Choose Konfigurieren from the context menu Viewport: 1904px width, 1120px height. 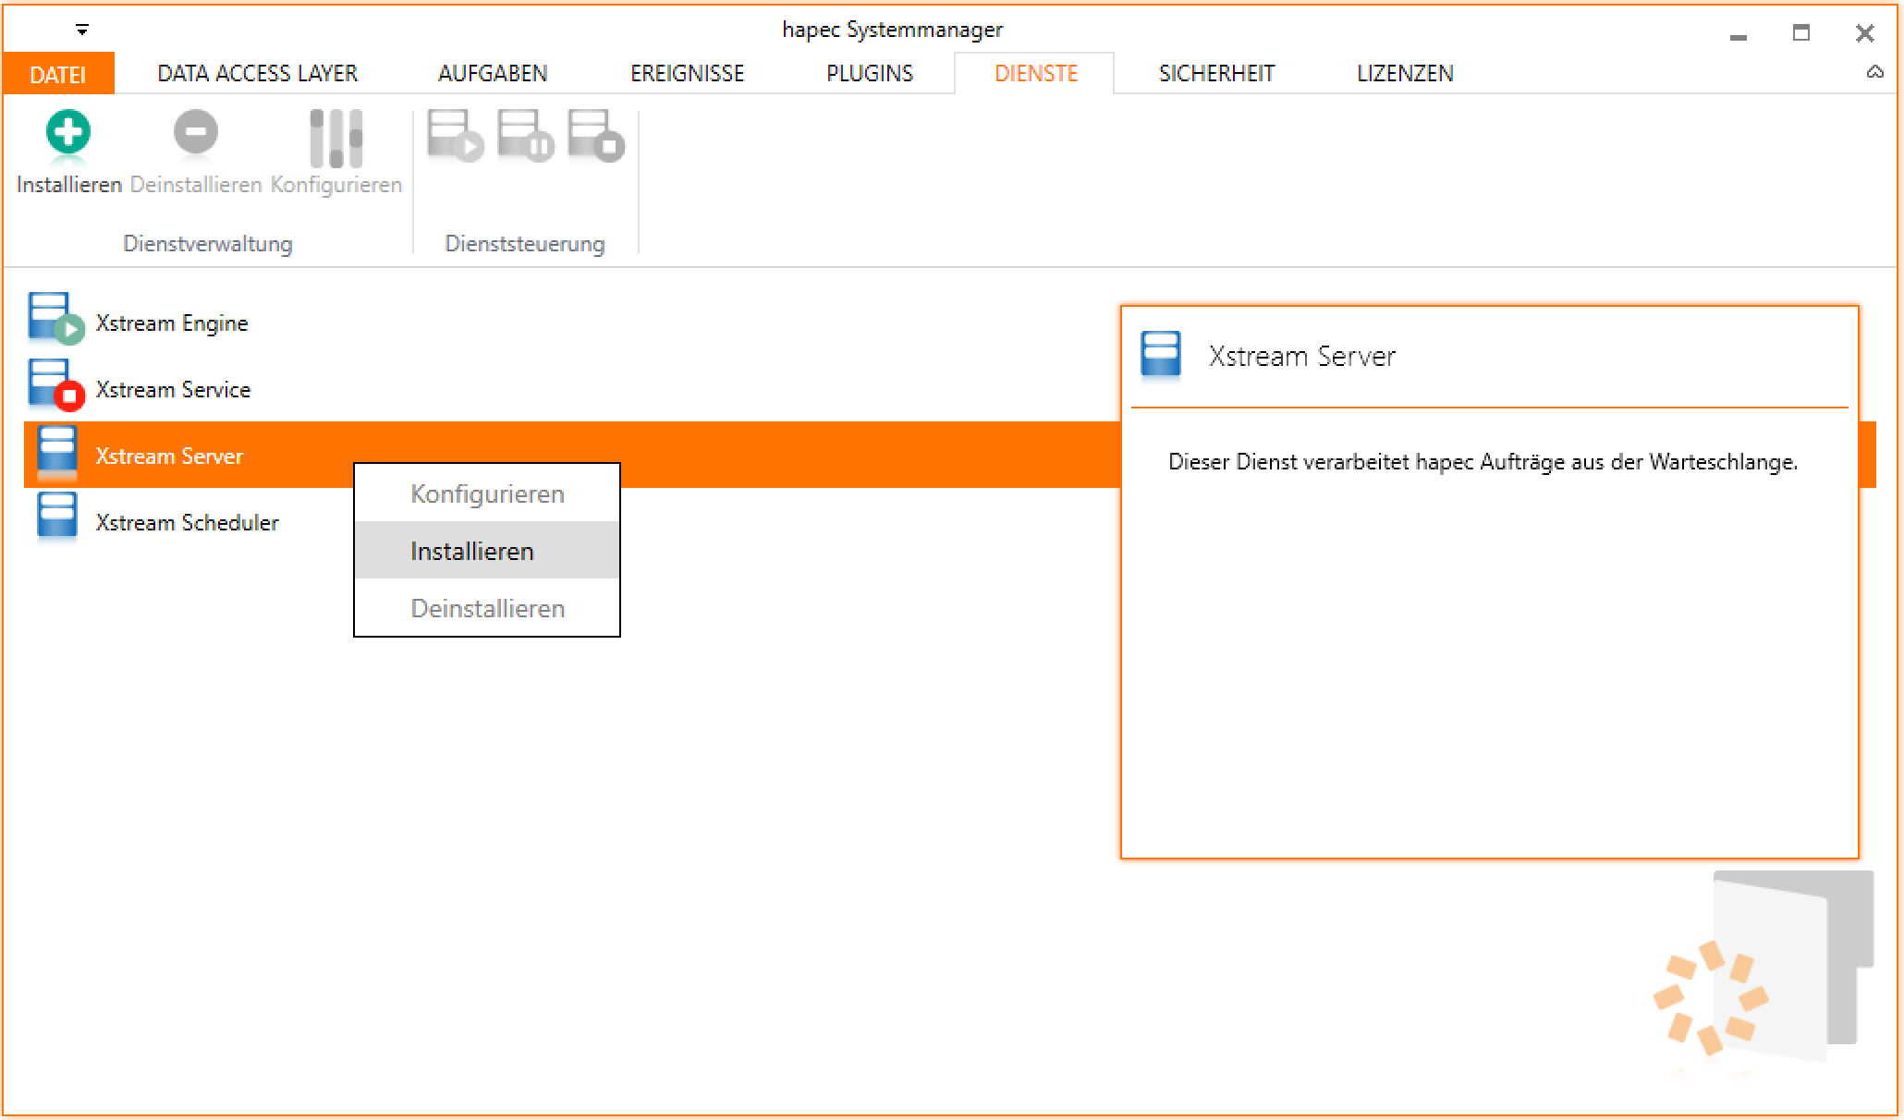click(487, 493)
